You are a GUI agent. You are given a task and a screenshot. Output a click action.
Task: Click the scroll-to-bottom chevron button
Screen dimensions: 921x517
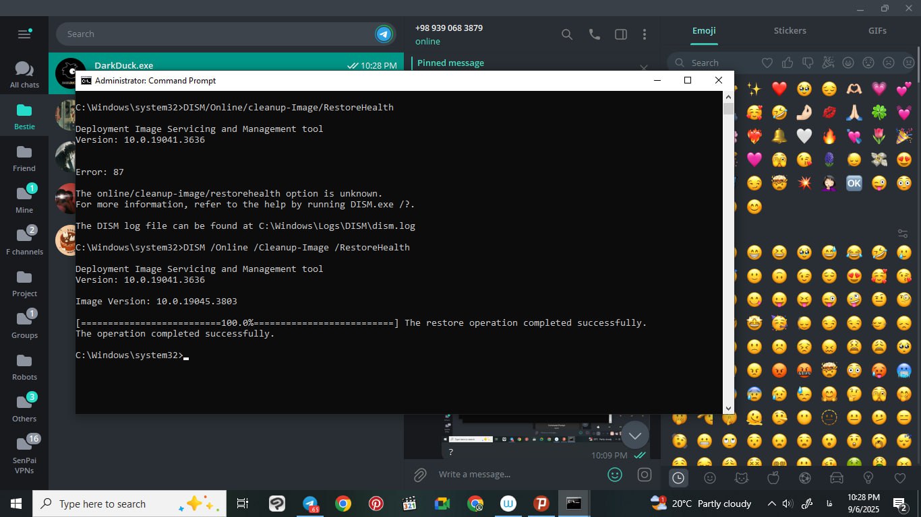(634, 436)
